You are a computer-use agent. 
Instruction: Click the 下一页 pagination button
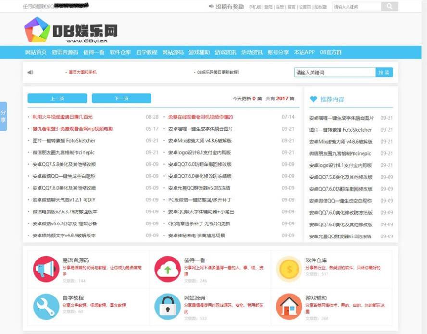pyautogui.click(x=122, y=98)
